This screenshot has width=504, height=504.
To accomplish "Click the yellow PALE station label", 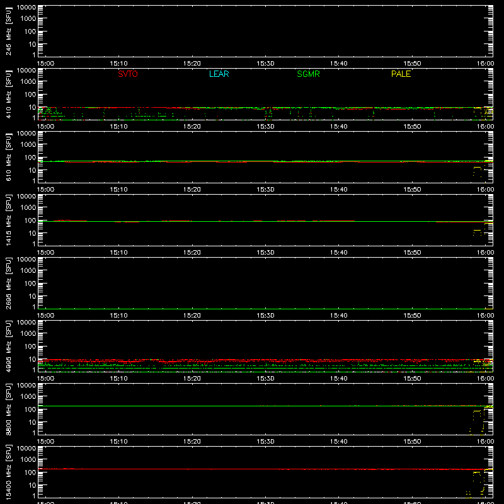I will 401,74.
